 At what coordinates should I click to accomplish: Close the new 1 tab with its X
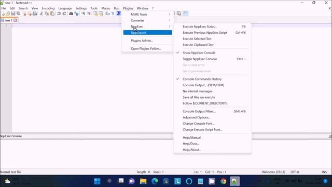15,20
